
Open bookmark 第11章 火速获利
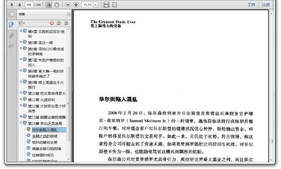coord(41,100)
